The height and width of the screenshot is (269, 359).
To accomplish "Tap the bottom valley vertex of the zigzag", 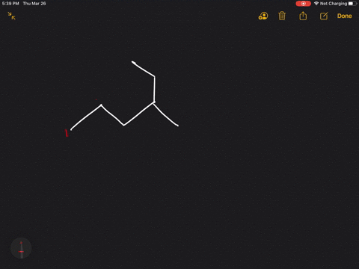I will pos(123,125).
